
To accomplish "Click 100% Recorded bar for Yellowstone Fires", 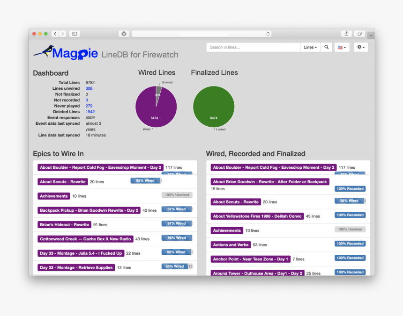I will [x=350, y=215].
